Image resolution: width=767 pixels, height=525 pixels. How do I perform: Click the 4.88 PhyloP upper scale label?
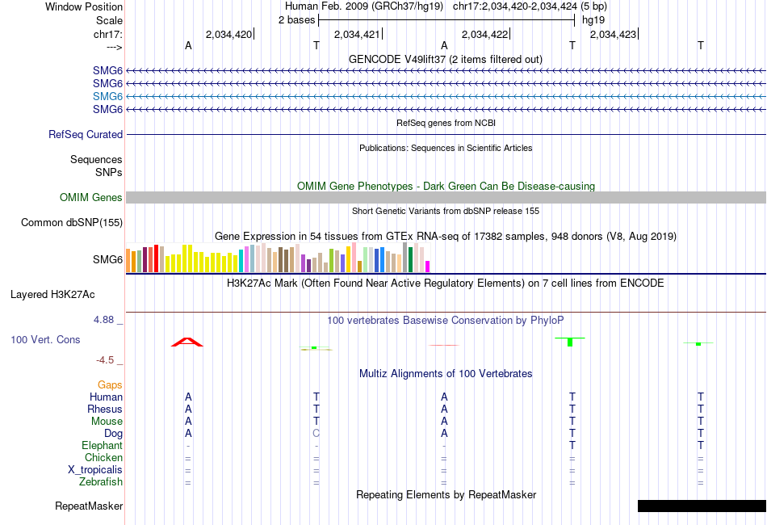(x=103, y=320)
